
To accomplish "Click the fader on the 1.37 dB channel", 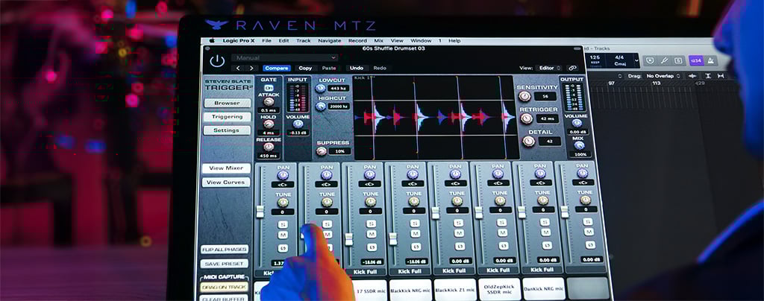I will point(260,212).
